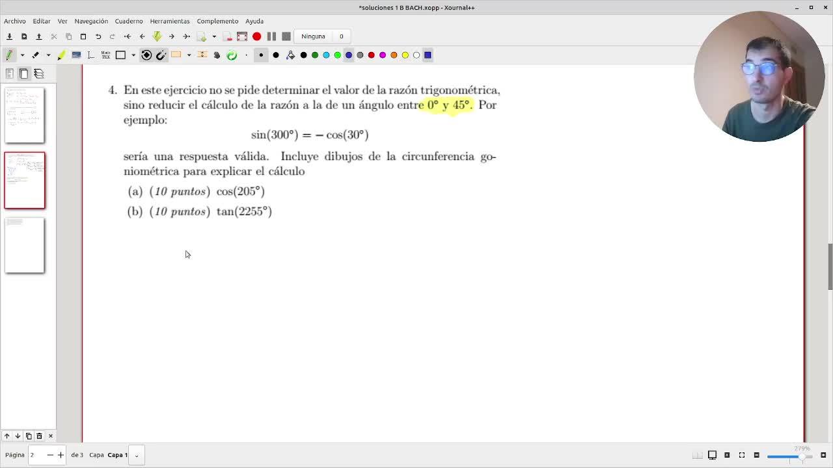The height and width of the screenshot is (468, 833).
Task: Select the Text tool
Action: [90, 55]
